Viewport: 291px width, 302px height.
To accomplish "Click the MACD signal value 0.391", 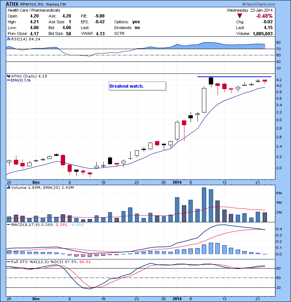I will pos(61,224).
